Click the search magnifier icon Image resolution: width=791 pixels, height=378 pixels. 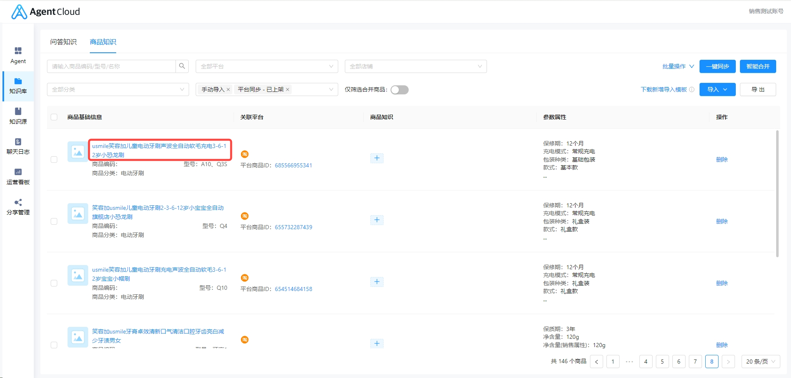point(182,66)
